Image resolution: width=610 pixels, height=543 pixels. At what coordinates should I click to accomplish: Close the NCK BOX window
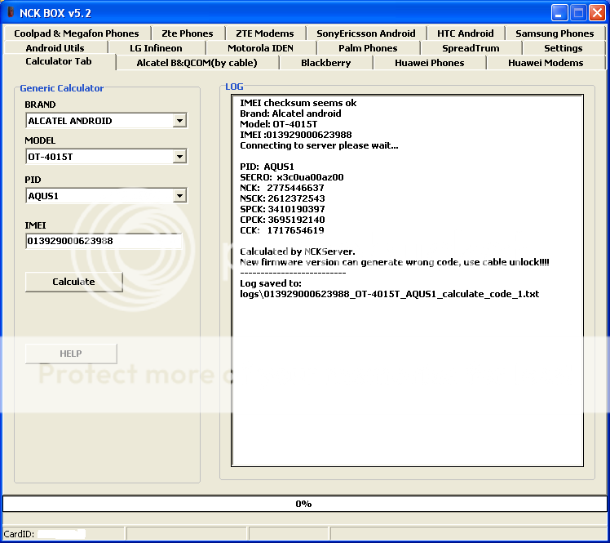coord(597,12)
